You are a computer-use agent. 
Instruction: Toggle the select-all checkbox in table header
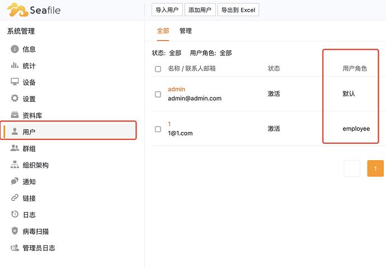(x=158, y=69)
